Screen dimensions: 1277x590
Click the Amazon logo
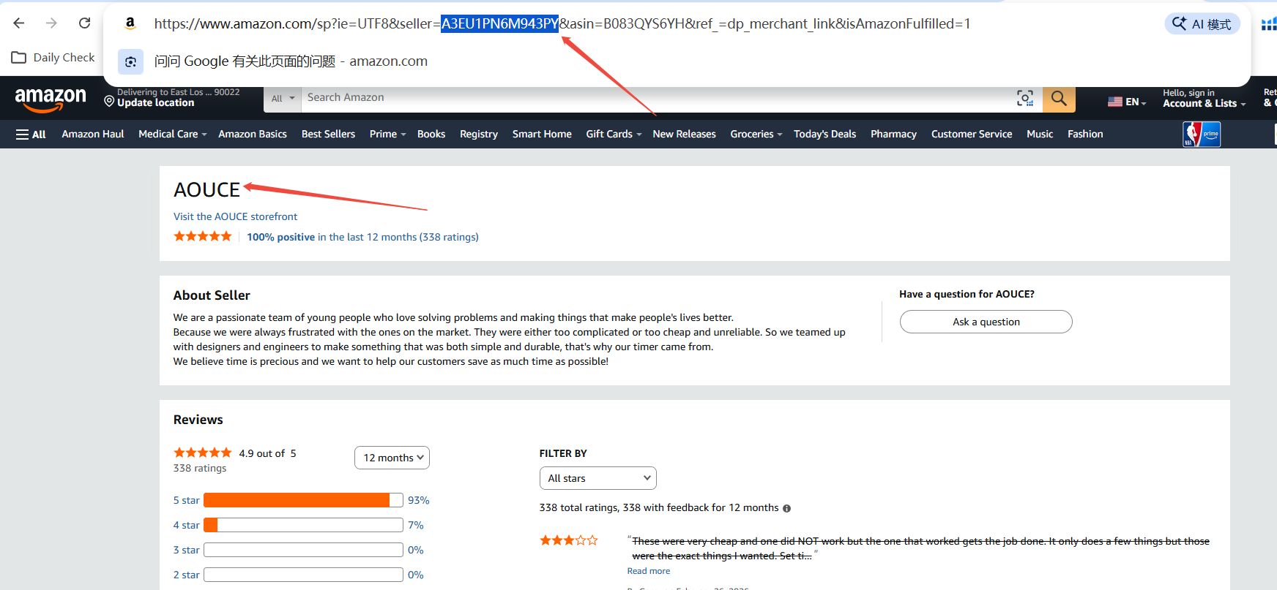pos(51,99)
